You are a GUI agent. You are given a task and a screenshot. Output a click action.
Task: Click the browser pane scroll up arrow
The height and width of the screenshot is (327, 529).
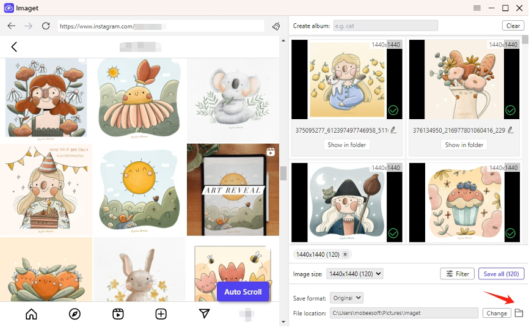tap(283, 40)
